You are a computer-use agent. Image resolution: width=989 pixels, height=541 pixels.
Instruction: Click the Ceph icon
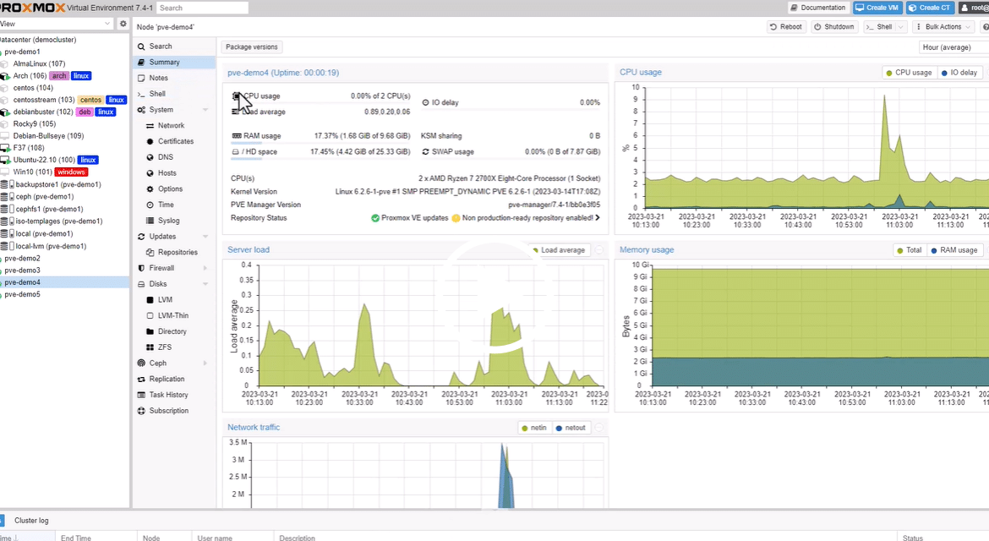(x=141, y=363)
